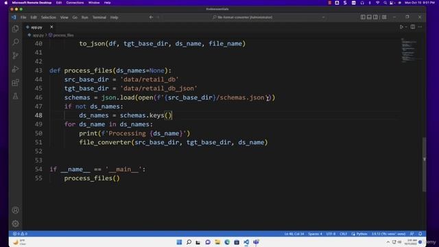Toggle primary side bar layout icon
The image size is (439, 247).
tap(363, 17)
